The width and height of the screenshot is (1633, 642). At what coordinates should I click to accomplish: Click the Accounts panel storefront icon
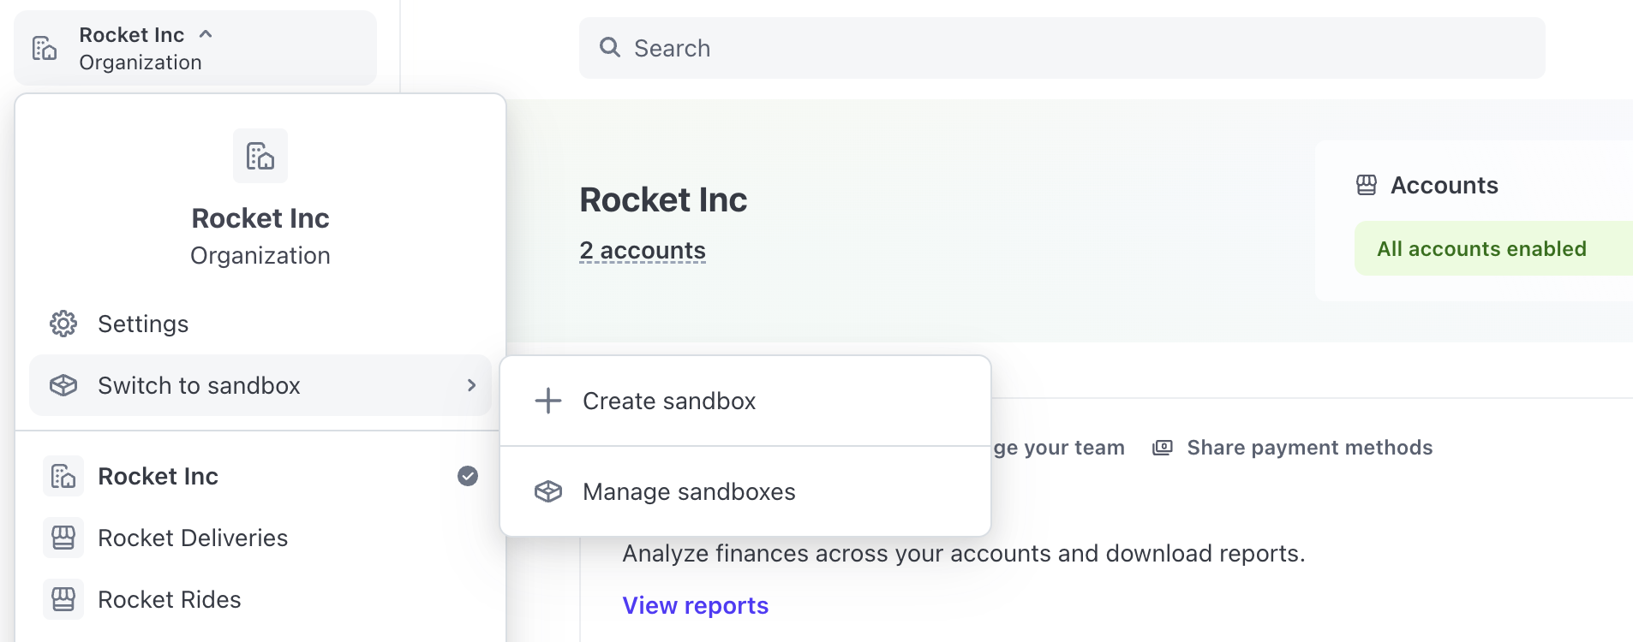[x=1367, y=185]
